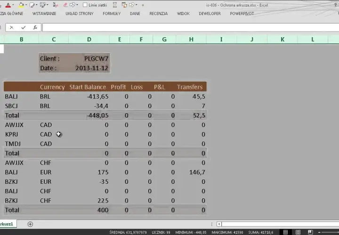Select the SBCJ row label cell

[21, 106]
